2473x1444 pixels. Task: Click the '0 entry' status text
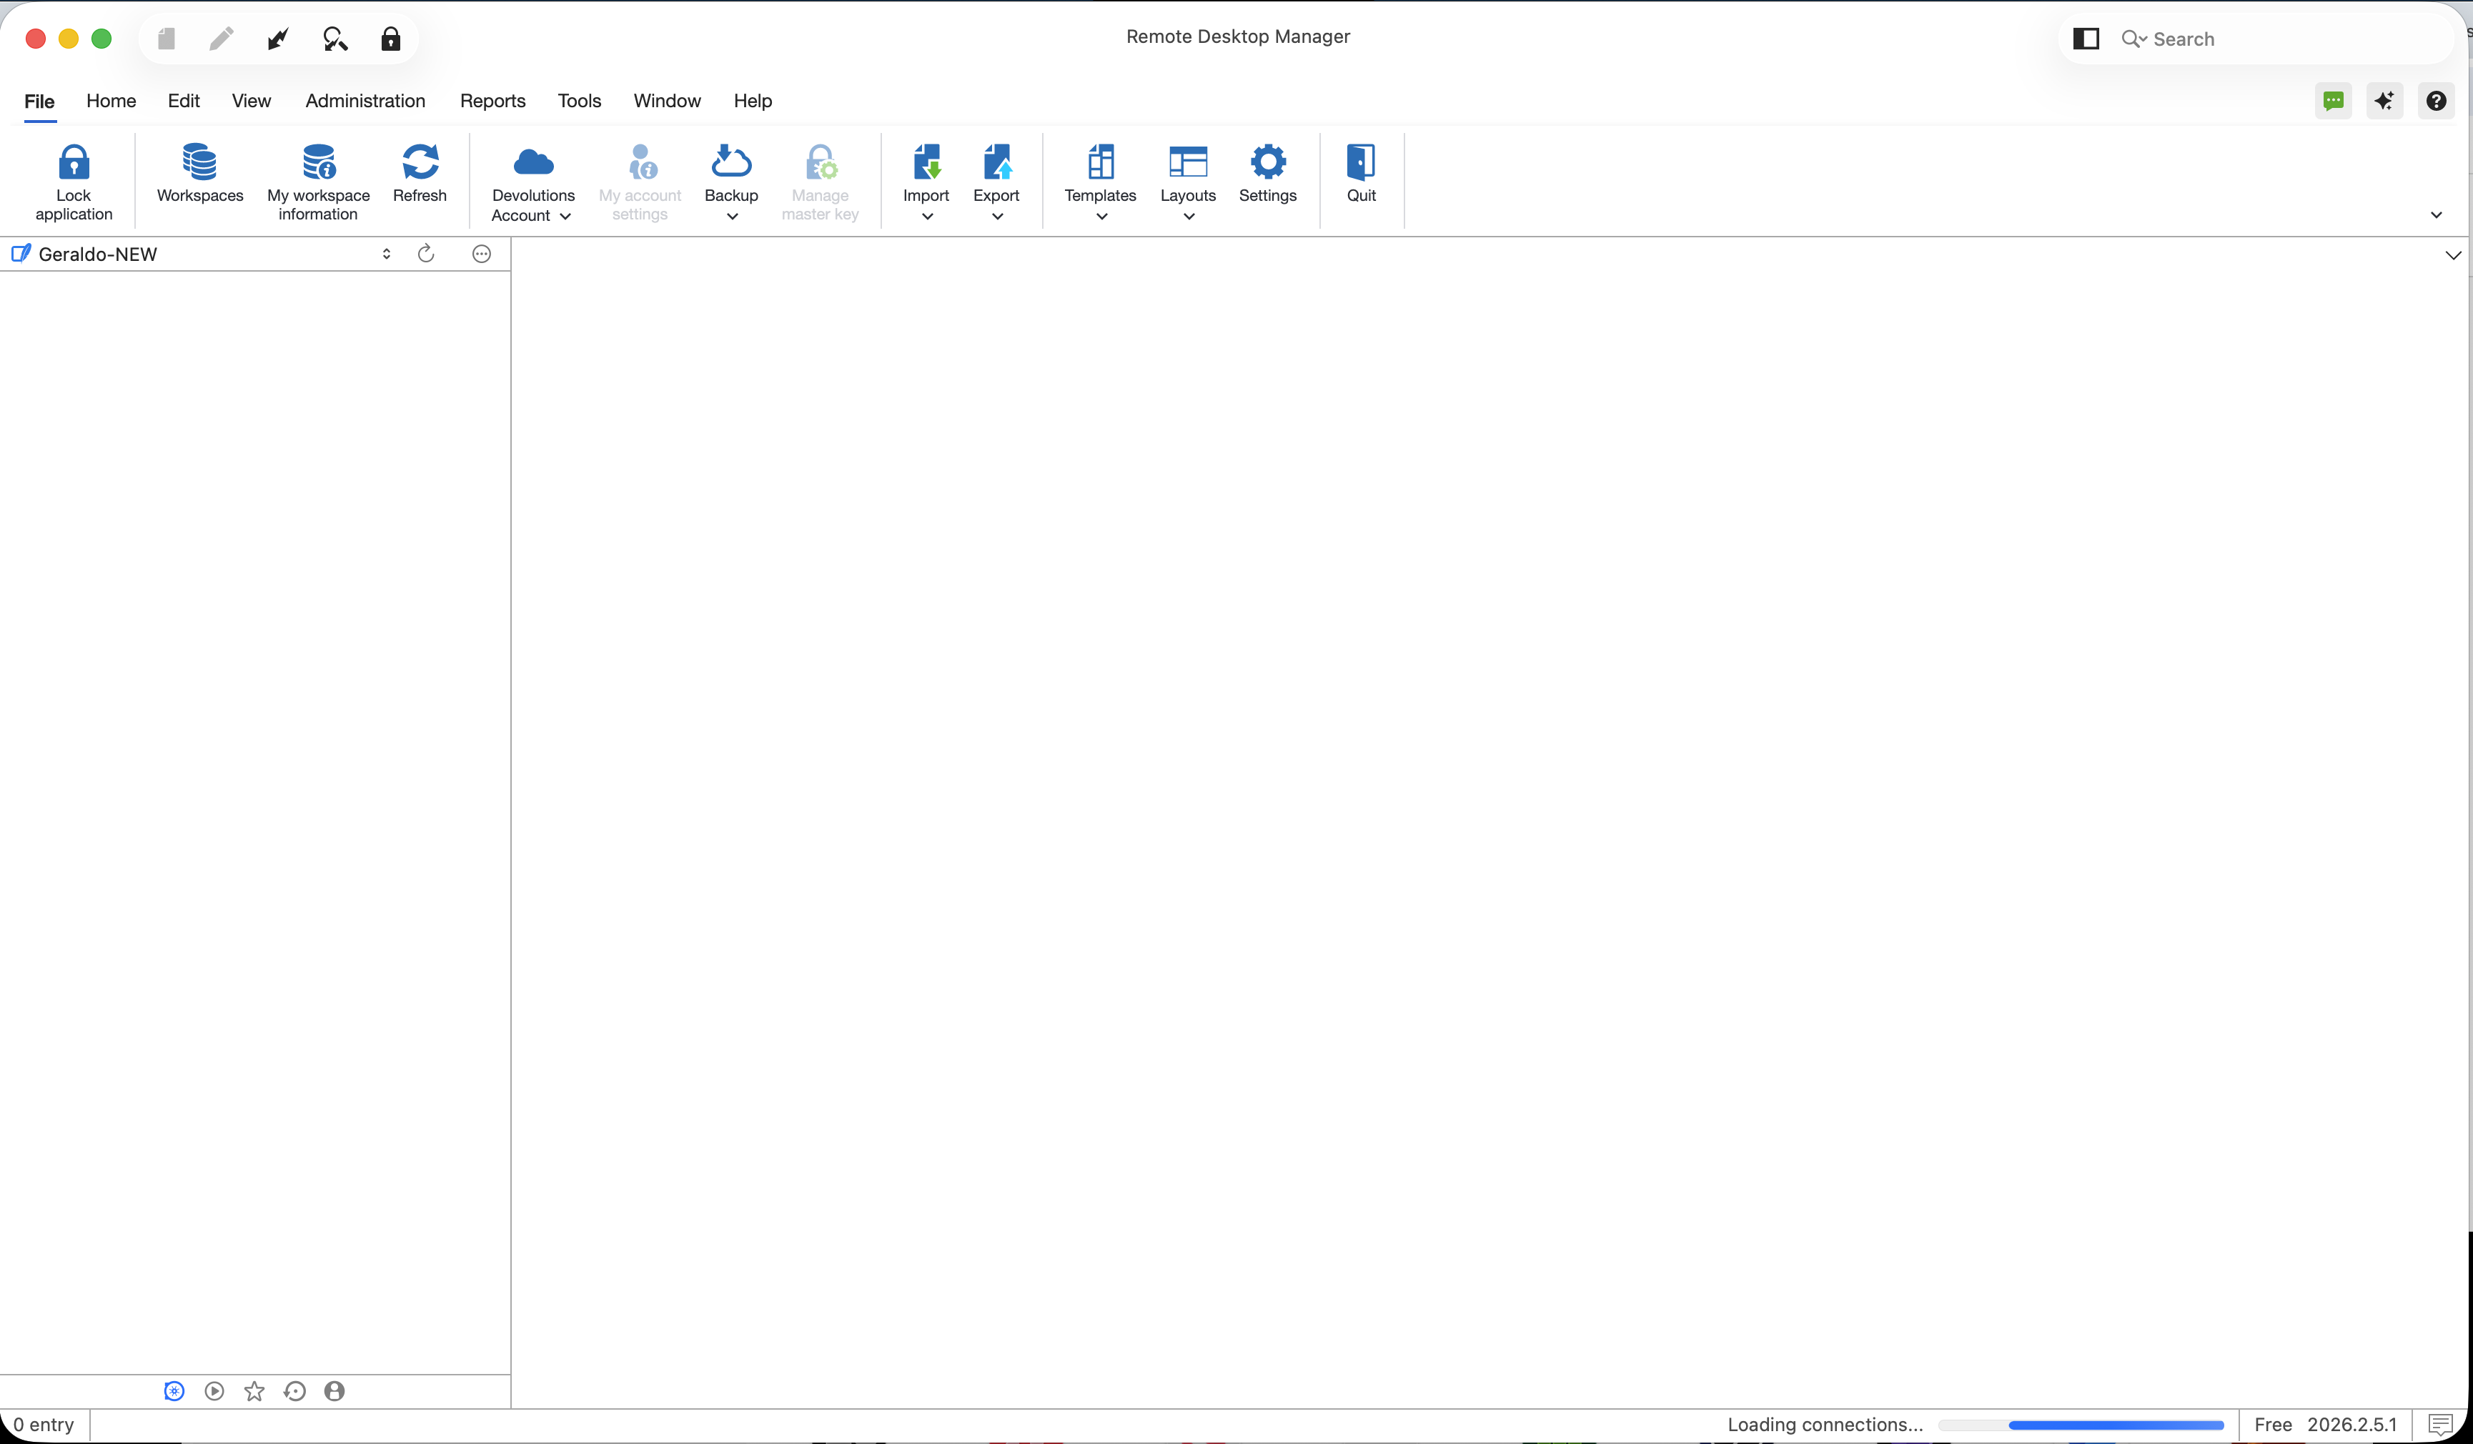[x=44, y=1425]
